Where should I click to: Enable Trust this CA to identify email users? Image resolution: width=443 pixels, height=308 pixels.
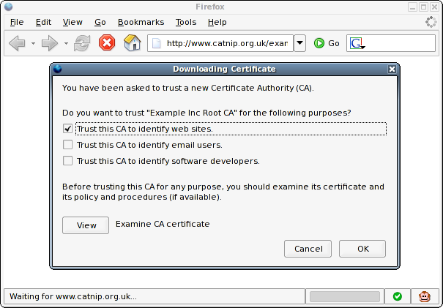point(67,145)
